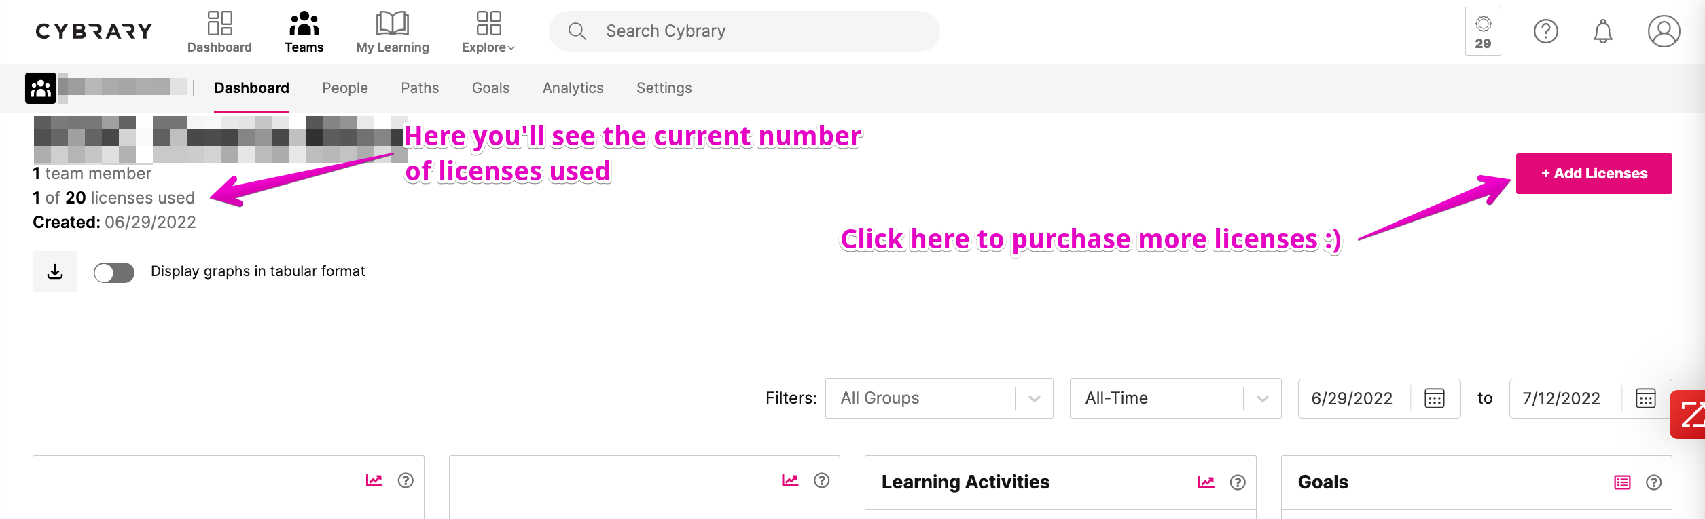1705x519 pixels.
Task: Open the user profile avatar icon
Action: 1664,31
